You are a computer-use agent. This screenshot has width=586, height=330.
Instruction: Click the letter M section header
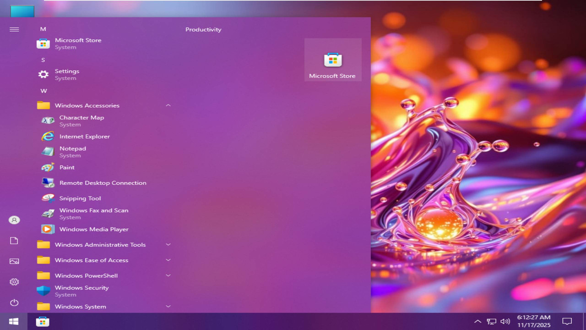(x=43, y=29)
